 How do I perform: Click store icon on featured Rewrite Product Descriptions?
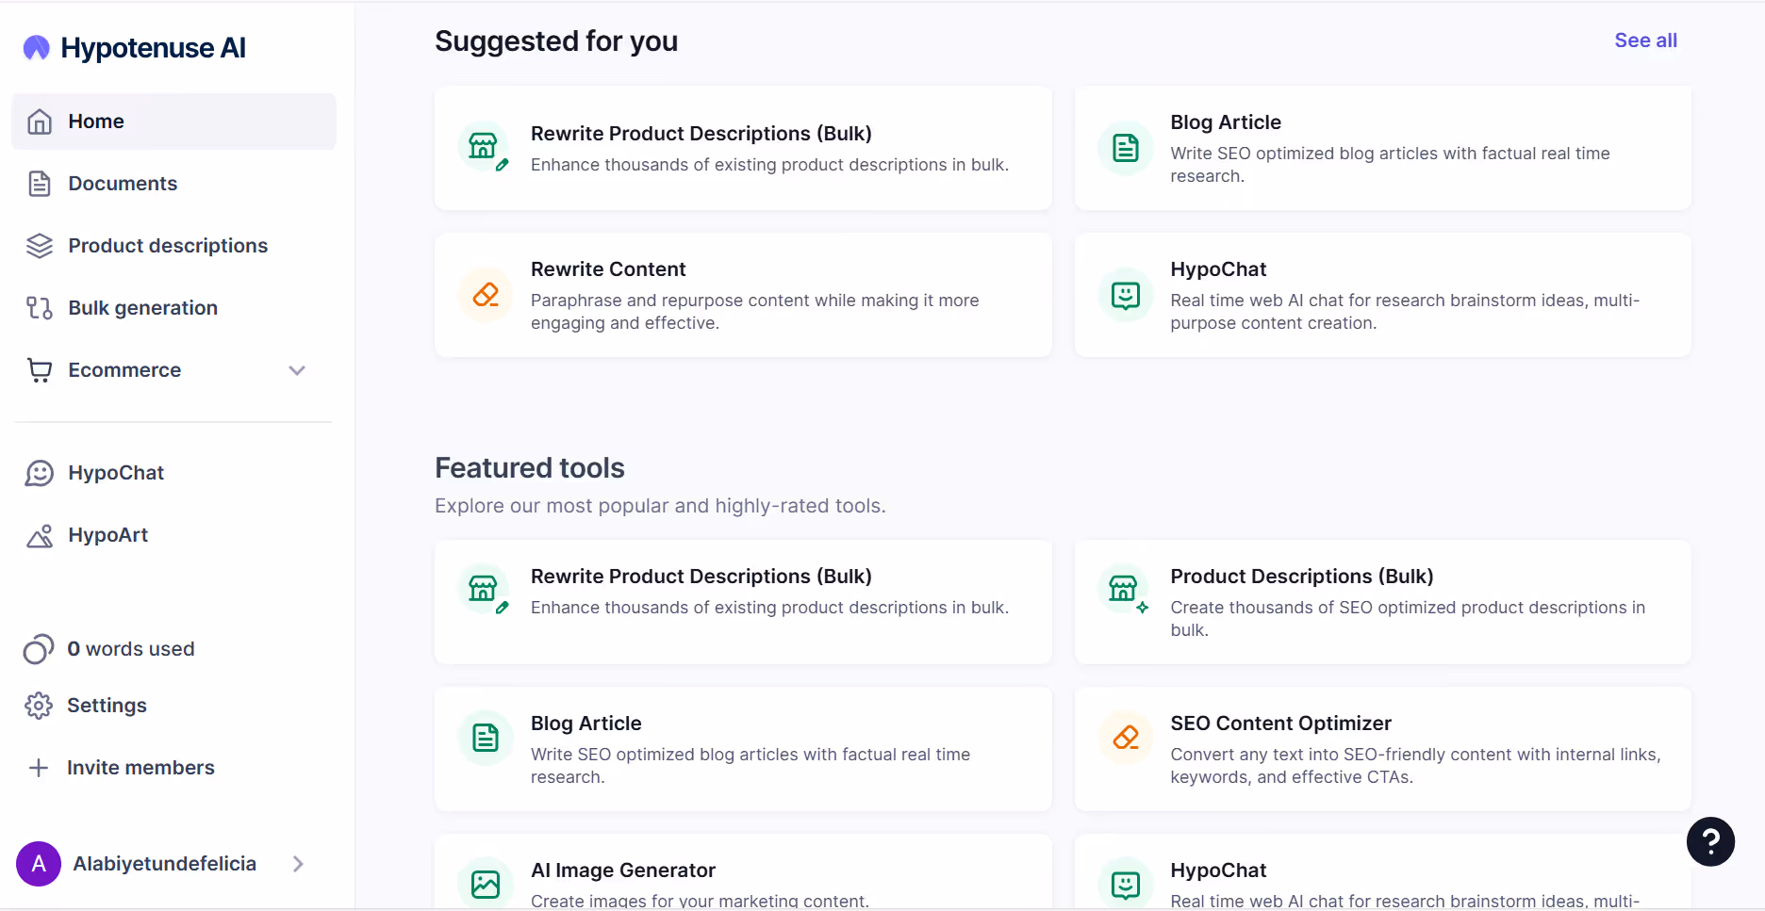(485, 591)
